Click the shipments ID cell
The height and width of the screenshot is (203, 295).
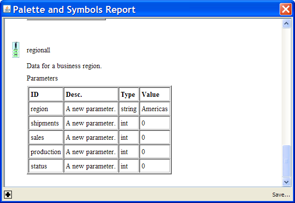click(x=46, y=123)
